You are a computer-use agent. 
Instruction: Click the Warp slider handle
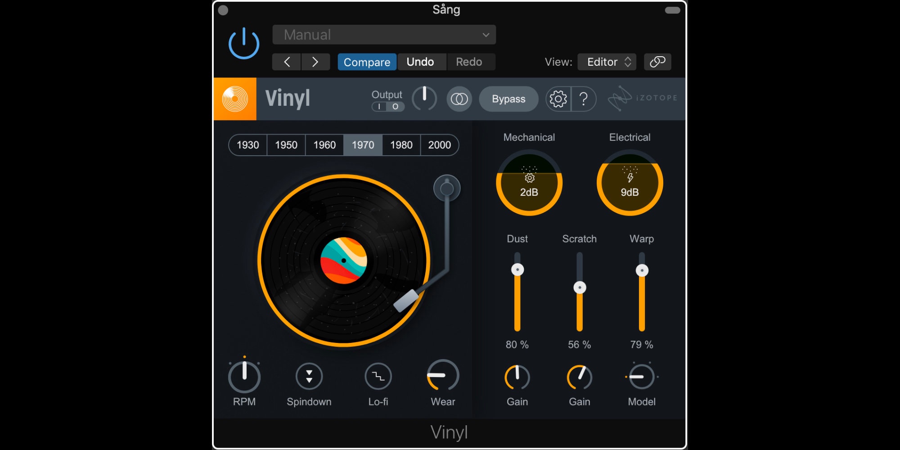(642, 270)
